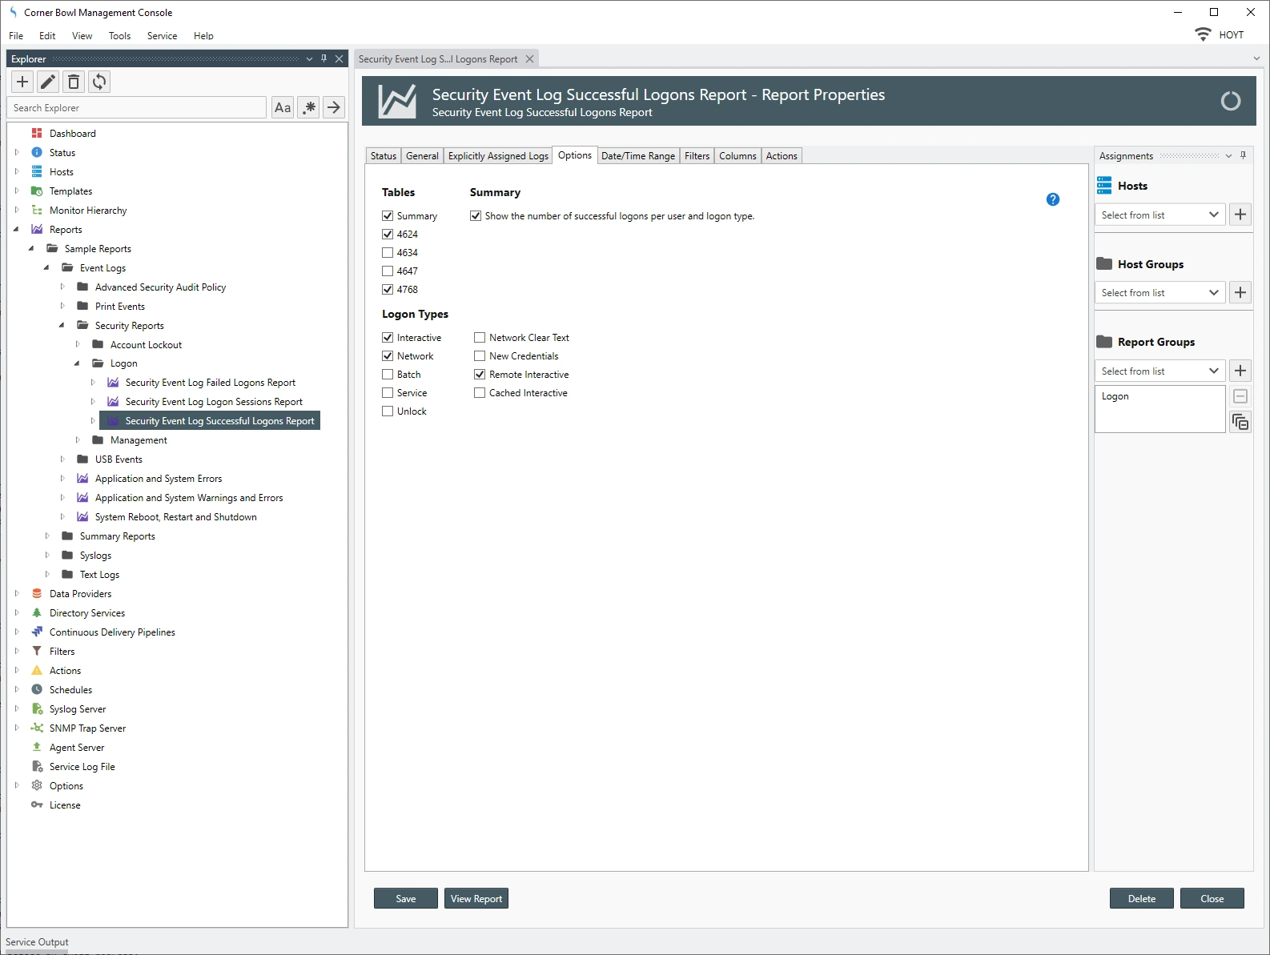Open the Tools menu
Viewport: 1270px width, 955px height.
(x=119, y=36)
